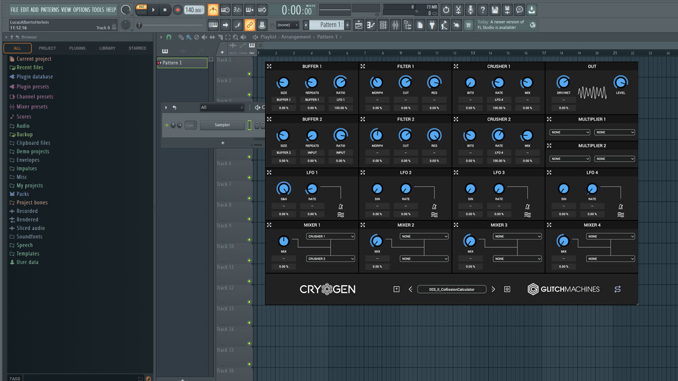
Task: Toggle PAT/SONG playback mode
Action: (142, 10)
